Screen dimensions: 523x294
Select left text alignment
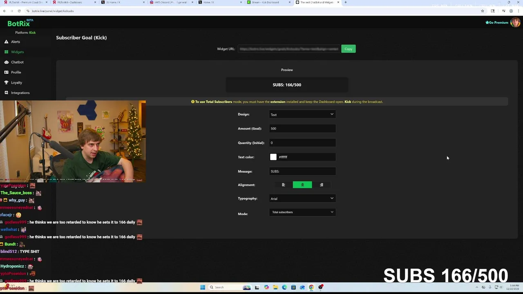pos(284,185)
